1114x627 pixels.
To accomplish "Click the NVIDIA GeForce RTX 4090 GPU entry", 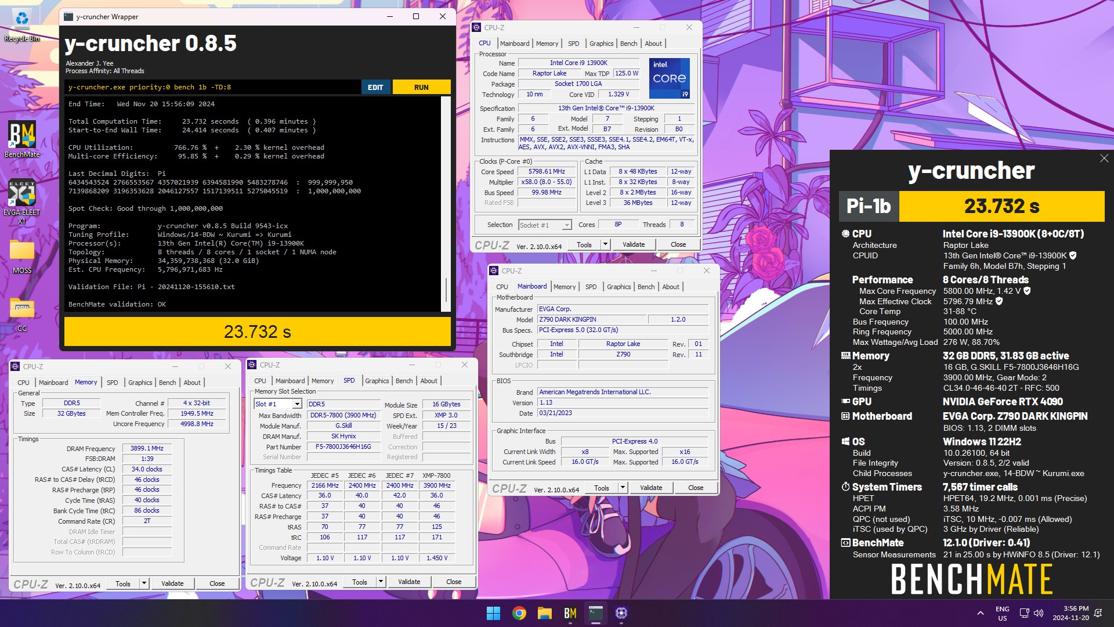I will coord(1003,402).
